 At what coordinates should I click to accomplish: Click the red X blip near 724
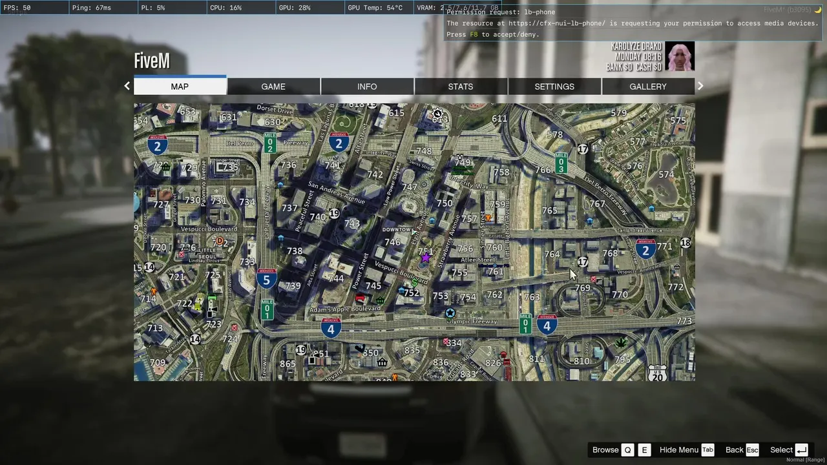tap(234, 327)
